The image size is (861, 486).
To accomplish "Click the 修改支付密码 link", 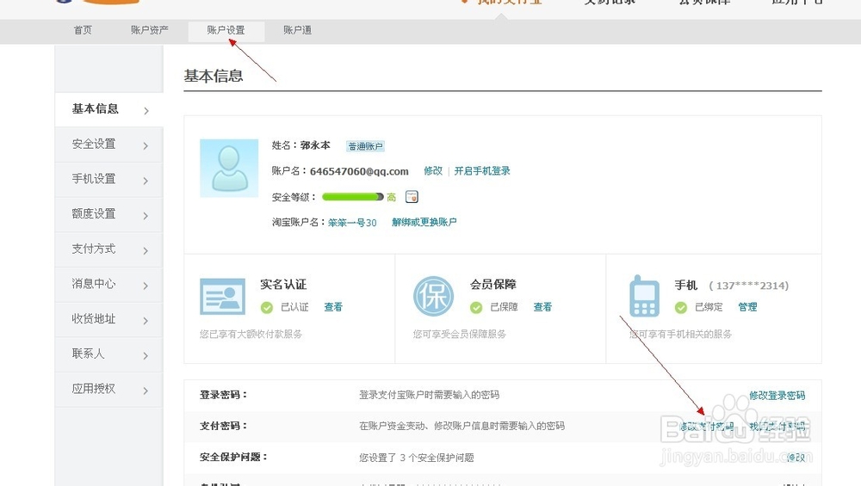I will coord(707,426).
